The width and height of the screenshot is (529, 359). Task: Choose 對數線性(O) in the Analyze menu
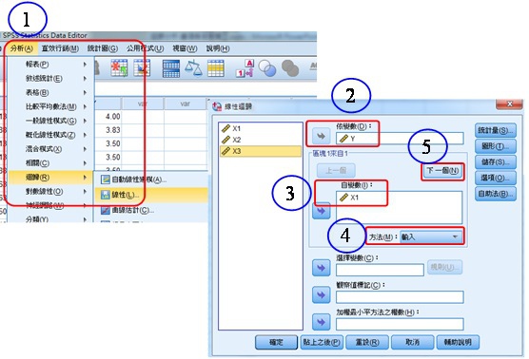[x=50, y=191]
